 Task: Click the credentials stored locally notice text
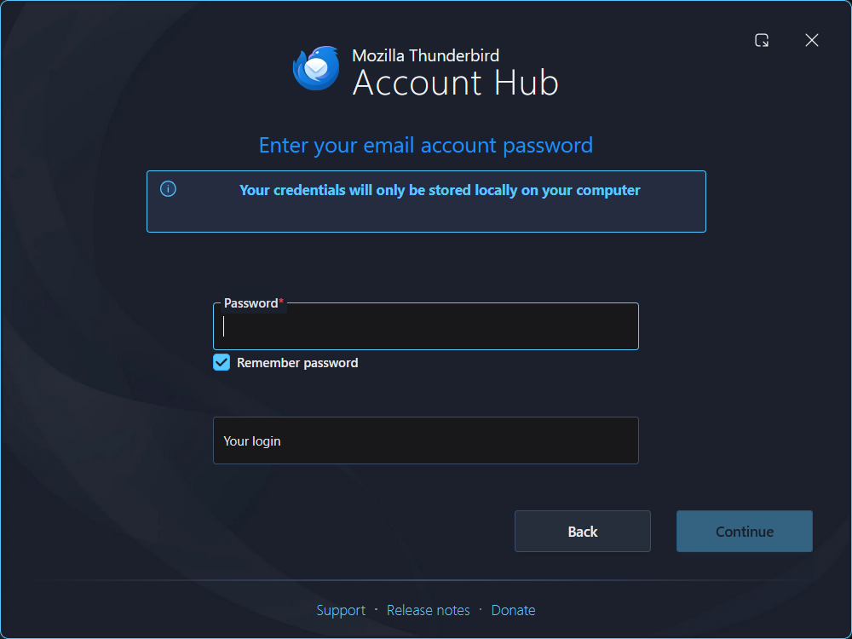click(440, 190)
